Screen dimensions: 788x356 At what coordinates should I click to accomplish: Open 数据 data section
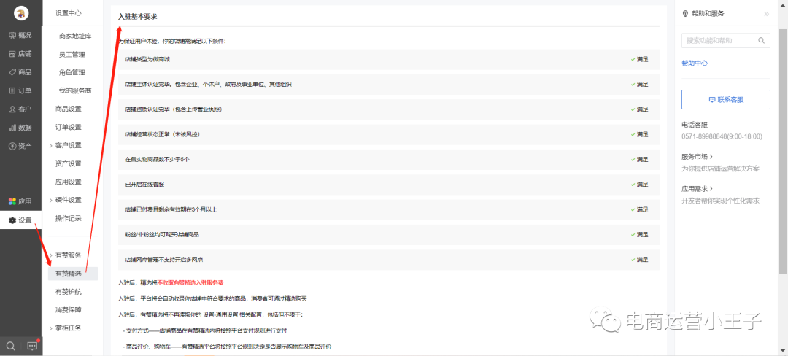[20, 128]
